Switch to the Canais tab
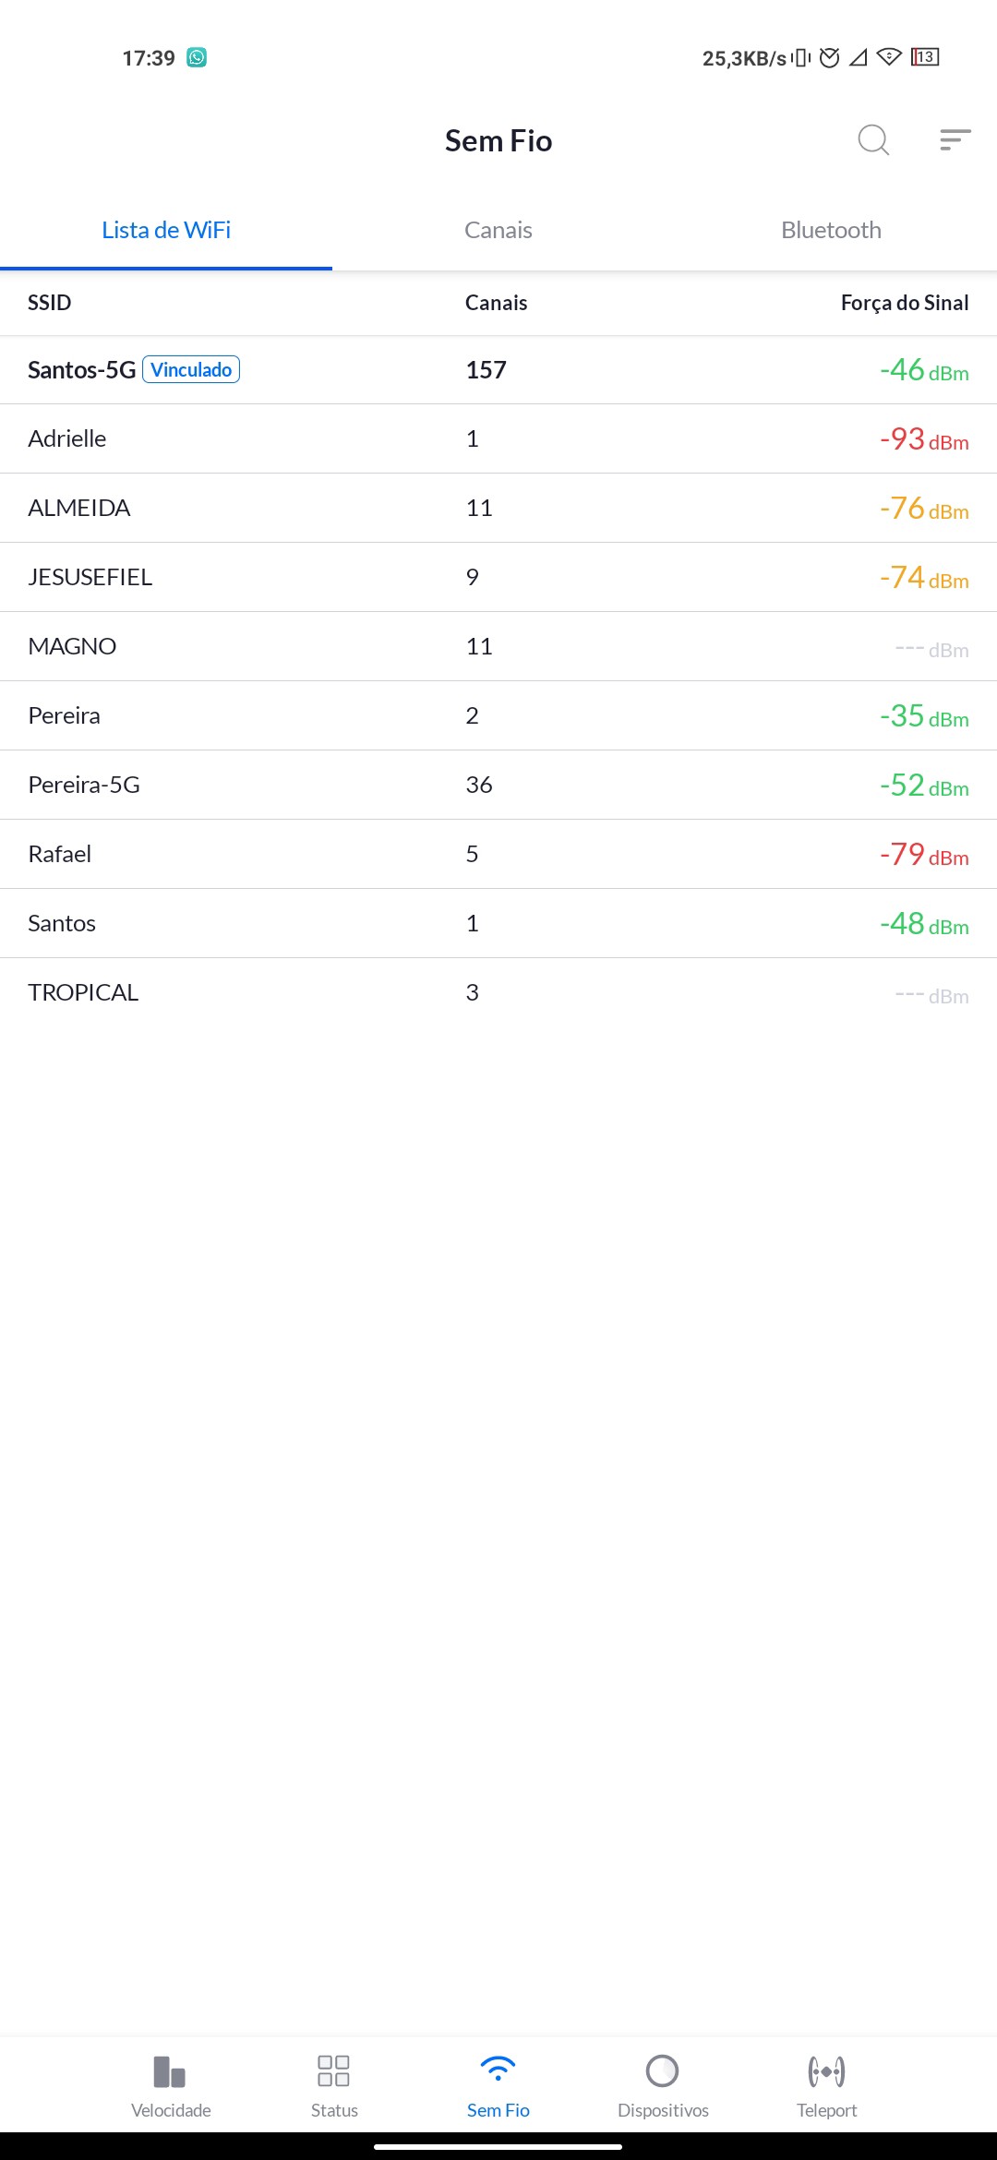The image size is (997, 2160). tap(498, 230)
